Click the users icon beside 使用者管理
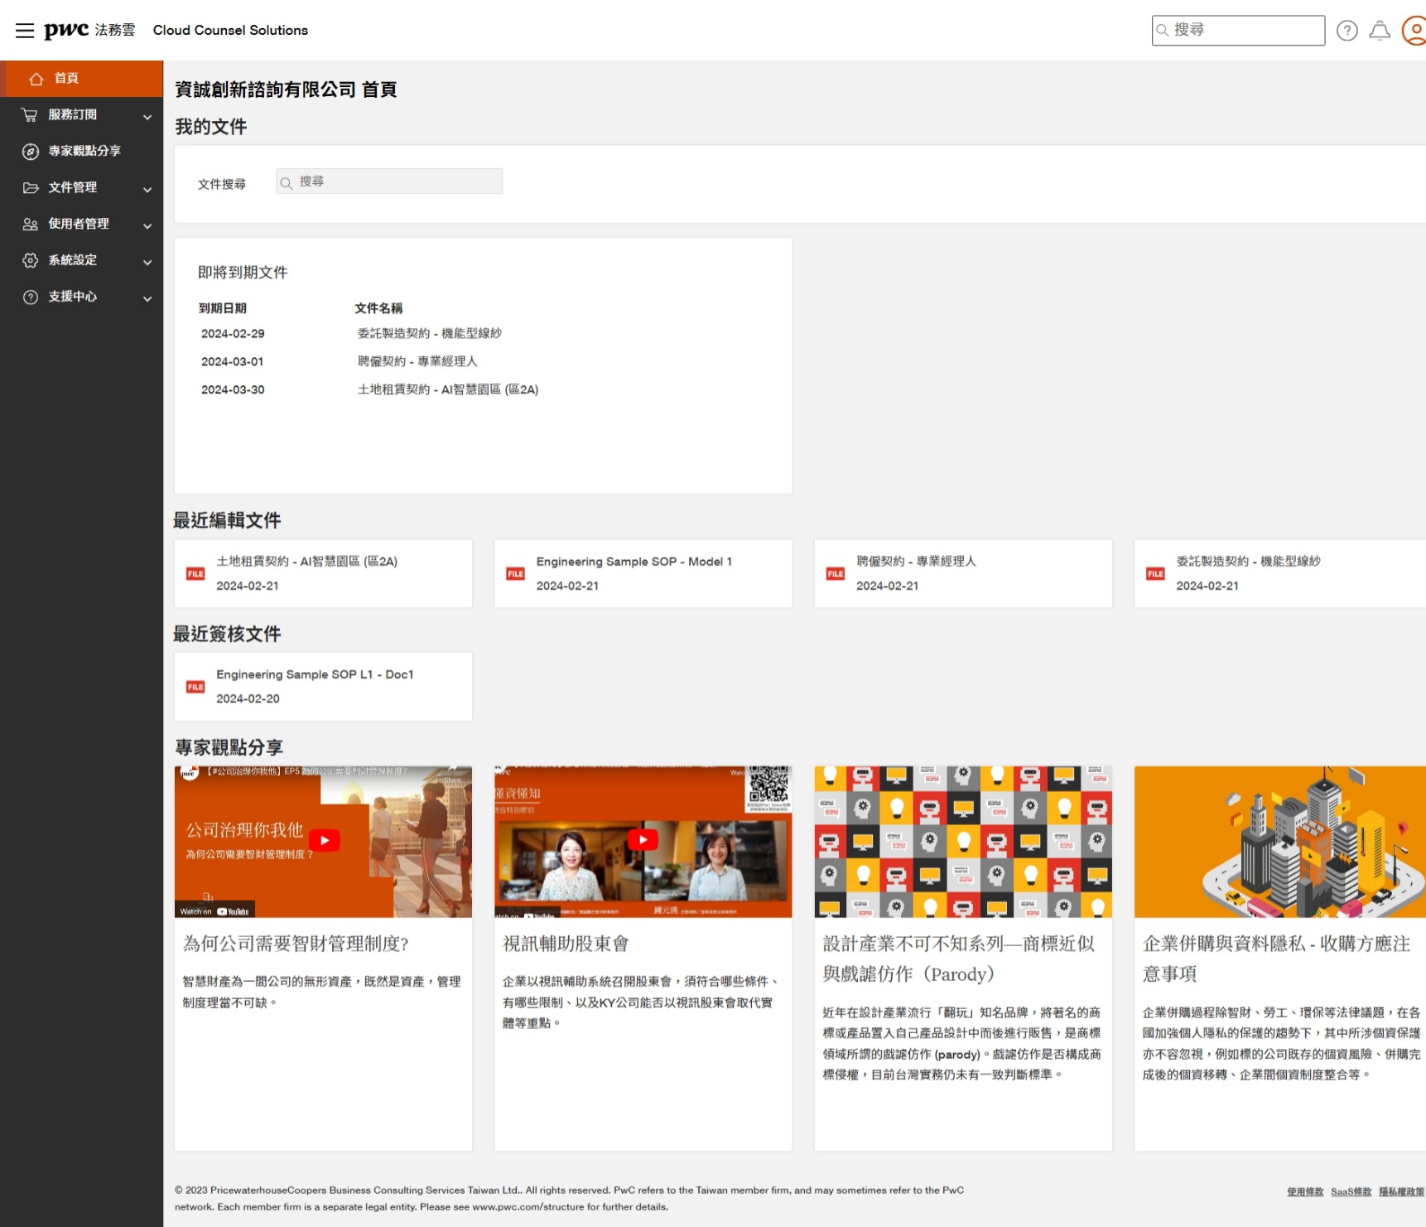 tap(30, 224)
